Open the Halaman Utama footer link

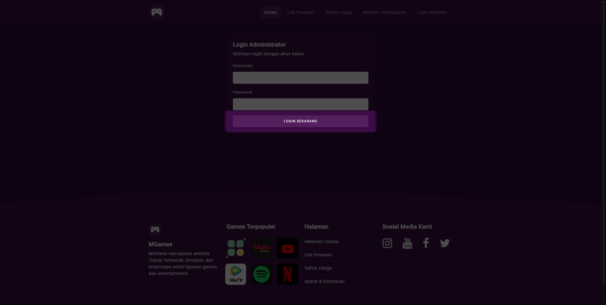click(x=321, y=241)
